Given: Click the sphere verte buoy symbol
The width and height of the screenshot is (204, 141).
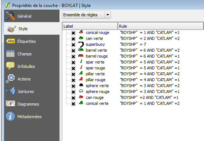Looking at the screenshot, I should [x=81, y=85].
